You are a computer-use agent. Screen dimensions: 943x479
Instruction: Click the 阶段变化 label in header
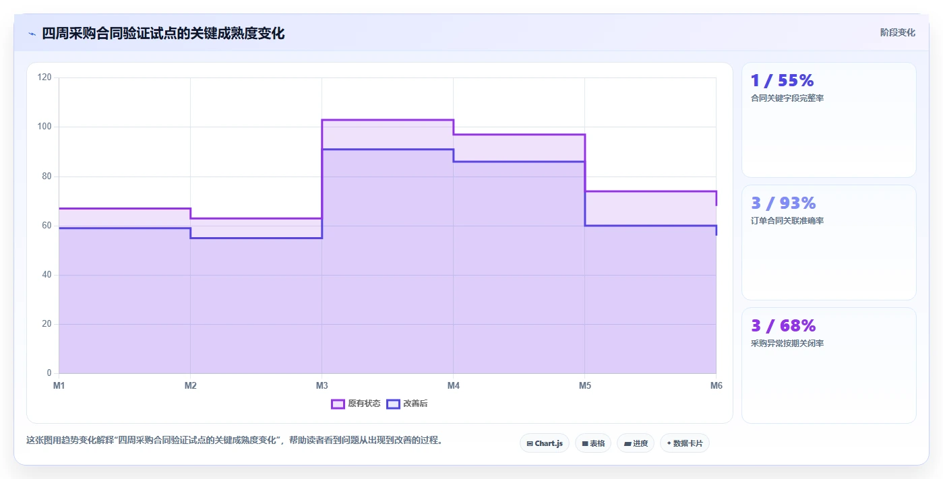(898, 32)
